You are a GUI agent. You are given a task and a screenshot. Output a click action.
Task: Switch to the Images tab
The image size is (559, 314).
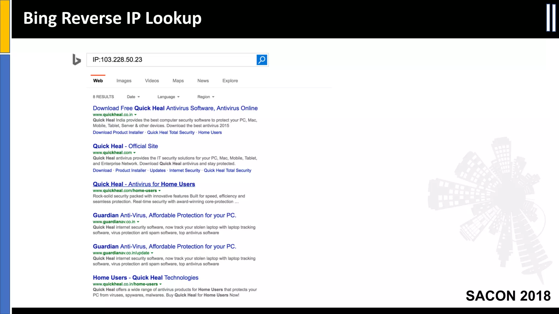coord(124,81)
